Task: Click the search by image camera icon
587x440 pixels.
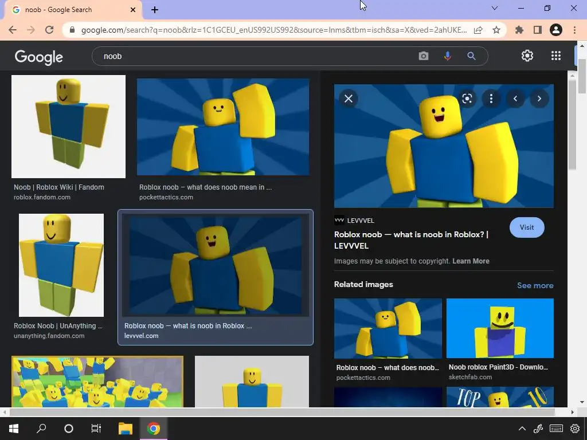Action: click(x=424, y=56)
